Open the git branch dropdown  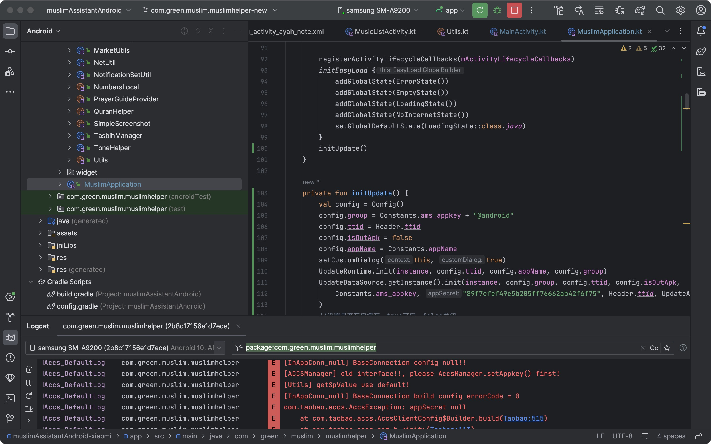click(x=210, y=10)
